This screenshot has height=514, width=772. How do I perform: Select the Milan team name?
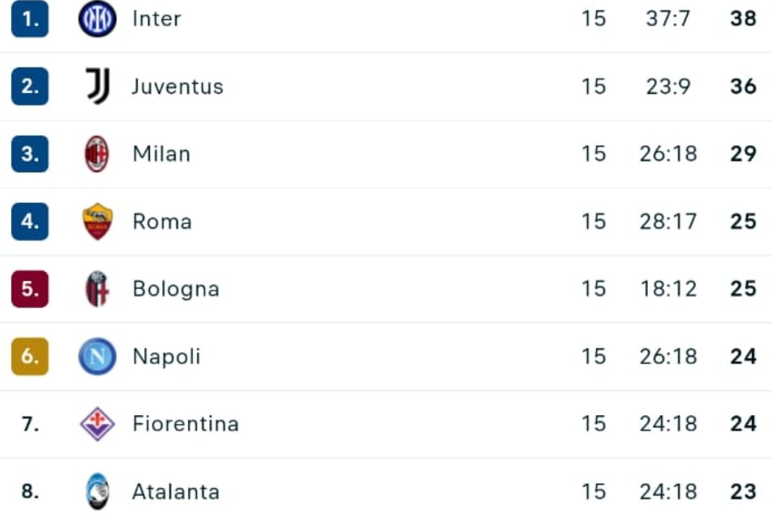(x=161, y=154)
